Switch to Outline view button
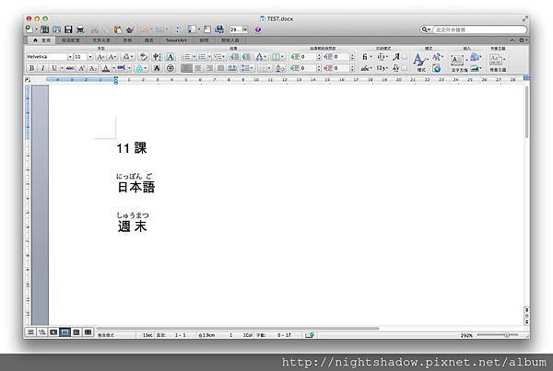The height and width of the screenshot is (371, 553). (42, 332)
